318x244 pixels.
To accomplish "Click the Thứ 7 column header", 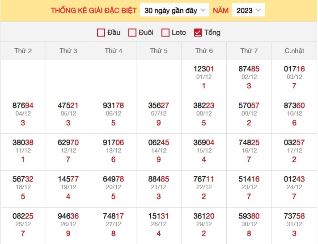I will (249, 51).
